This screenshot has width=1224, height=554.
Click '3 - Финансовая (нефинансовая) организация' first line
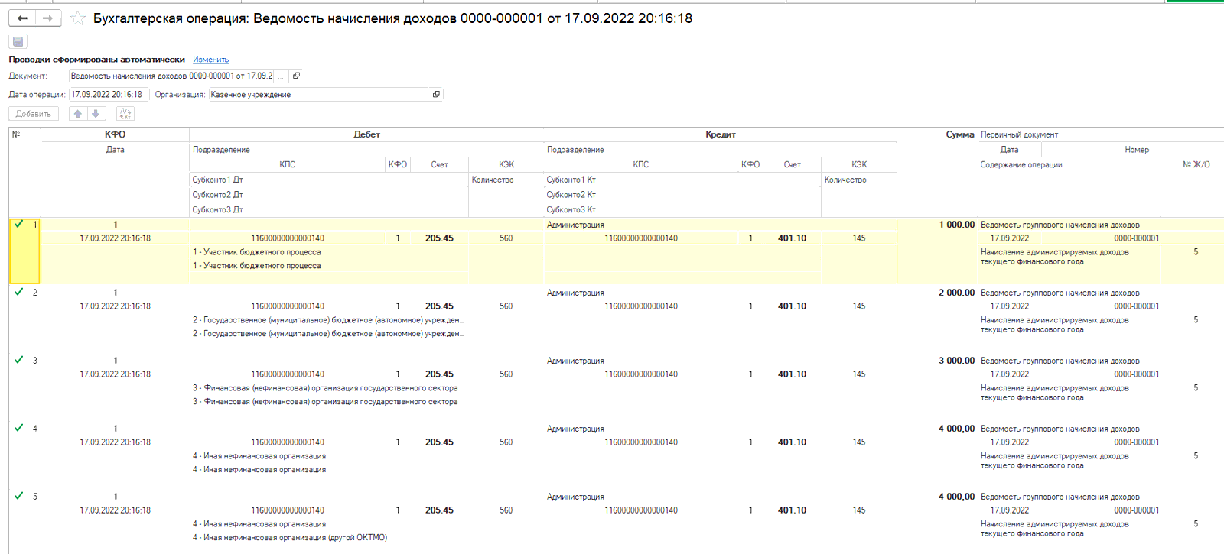[x=325, y=388]
